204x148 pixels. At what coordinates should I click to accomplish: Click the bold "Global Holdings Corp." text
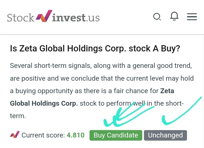pyautogui.click(x=44, y=103)
